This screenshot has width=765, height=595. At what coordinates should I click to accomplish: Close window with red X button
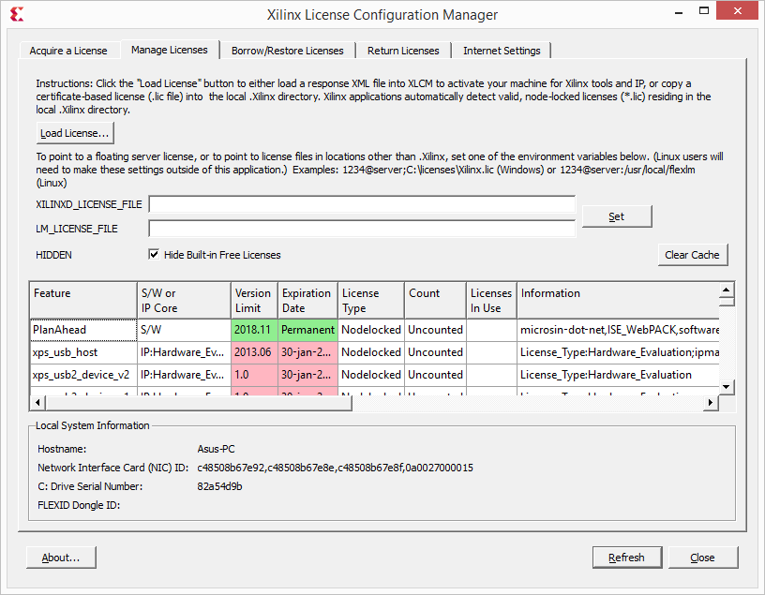click(737, 10)
